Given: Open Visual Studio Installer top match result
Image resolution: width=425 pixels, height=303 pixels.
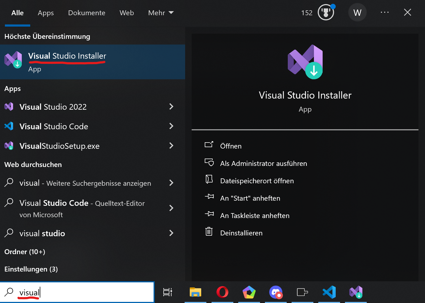Looking at the screenshot, I should tap(93, 62).
